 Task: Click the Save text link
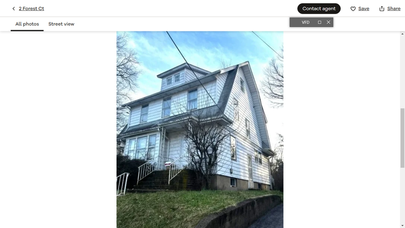pos(364,9)
